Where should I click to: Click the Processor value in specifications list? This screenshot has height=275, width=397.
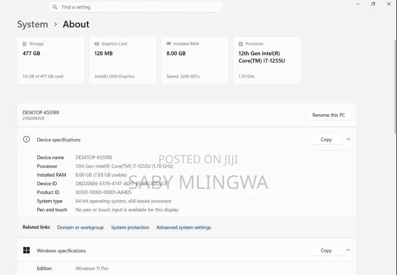[124, 166]
